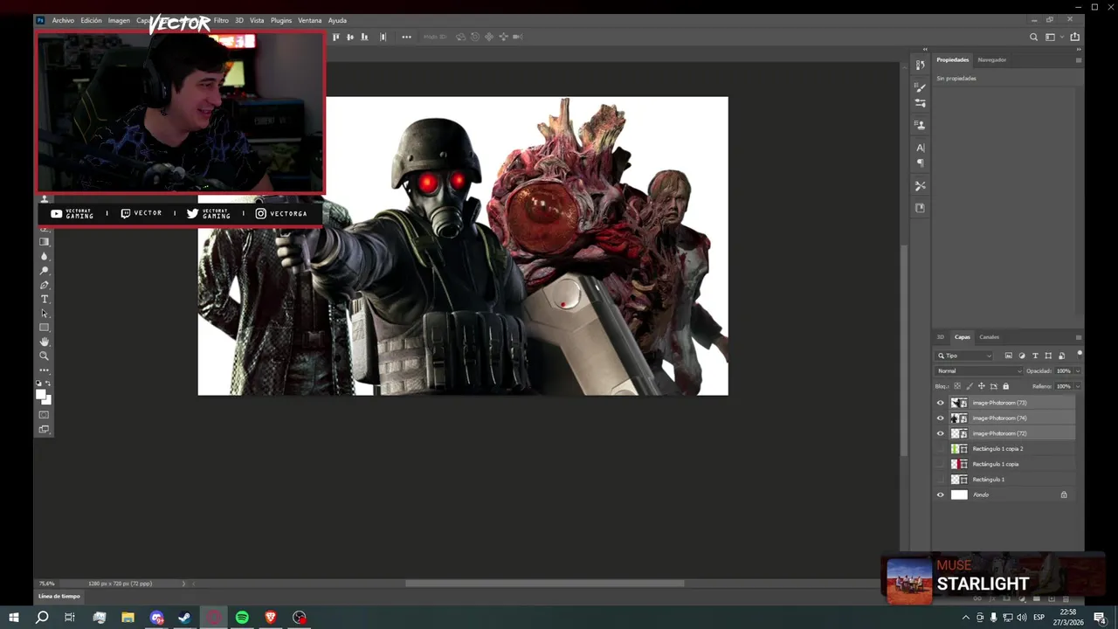Open Steam from the taskbar

coord(184,618)
